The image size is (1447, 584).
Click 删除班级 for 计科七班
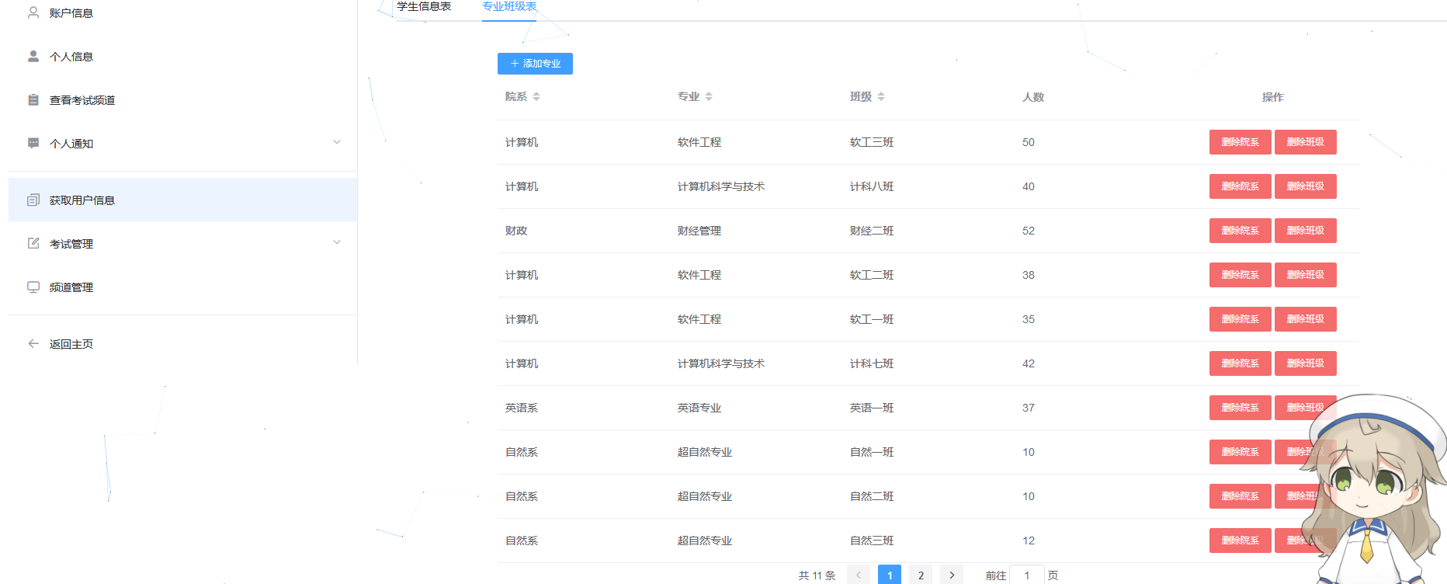tap(1305, 363)
